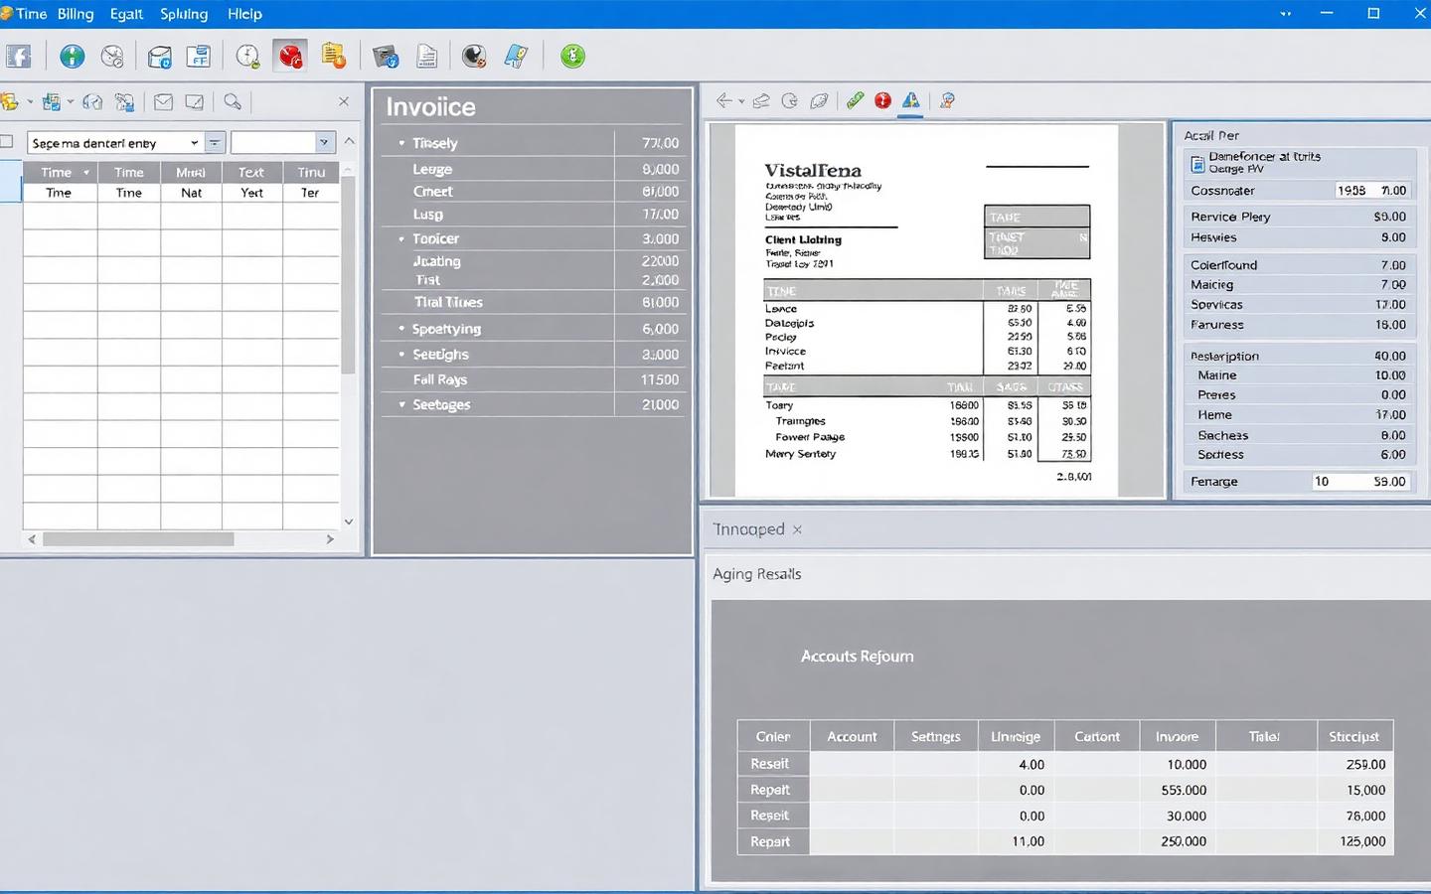Click the blue tag toolbar icon
Viewport: 1431px width, 894px height.
(x=516, y=57)
